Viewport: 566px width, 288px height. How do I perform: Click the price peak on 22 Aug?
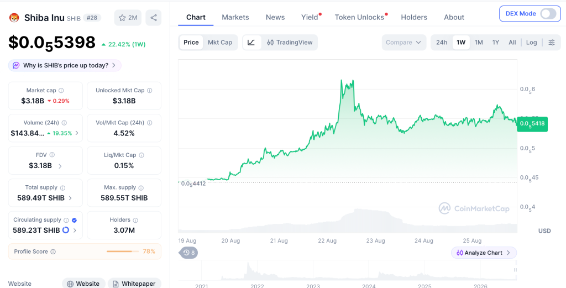[342, 80]
